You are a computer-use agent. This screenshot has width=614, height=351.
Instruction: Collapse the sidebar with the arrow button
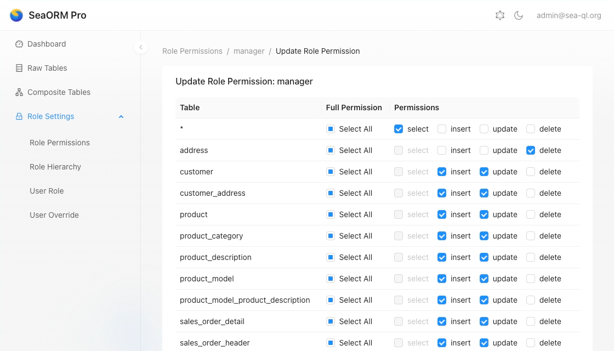pyautogui.click(x=141, y=47)
